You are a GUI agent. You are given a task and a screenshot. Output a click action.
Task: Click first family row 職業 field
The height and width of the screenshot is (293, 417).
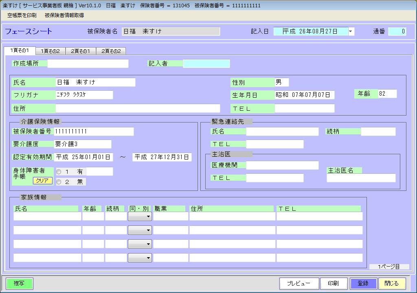tap(171, 216)
